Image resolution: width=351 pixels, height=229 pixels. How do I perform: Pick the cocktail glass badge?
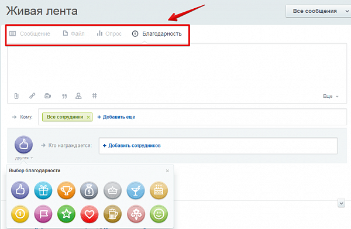[x=136, y=190]
